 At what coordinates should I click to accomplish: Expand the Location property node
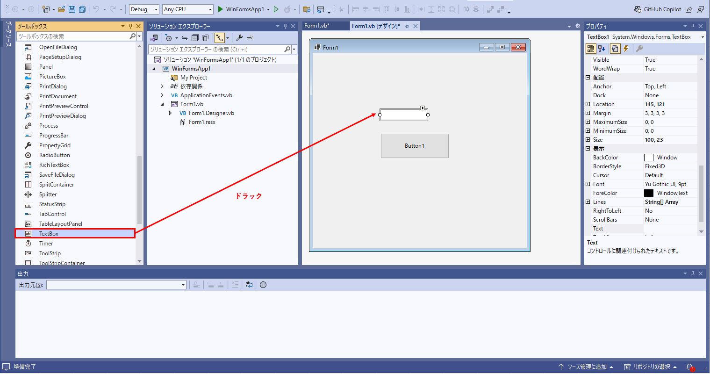[588, 104]
